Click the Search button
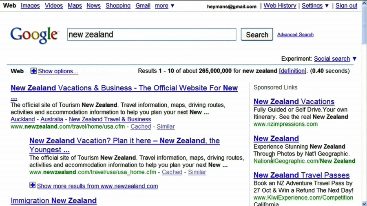Screen dimensions: 367x206 257,35
